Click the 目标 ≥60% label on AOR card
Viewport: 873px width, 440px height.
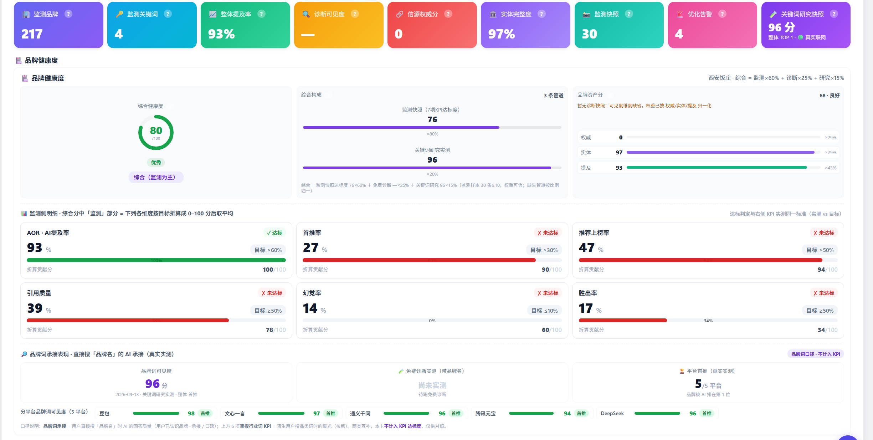268,250
